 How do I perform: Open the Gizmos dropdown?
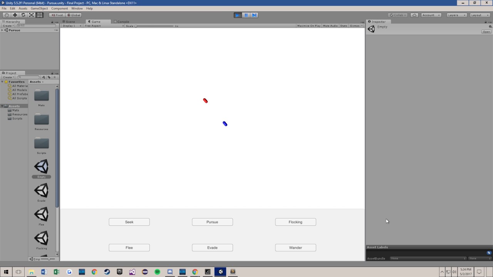[x=356, y=26]
